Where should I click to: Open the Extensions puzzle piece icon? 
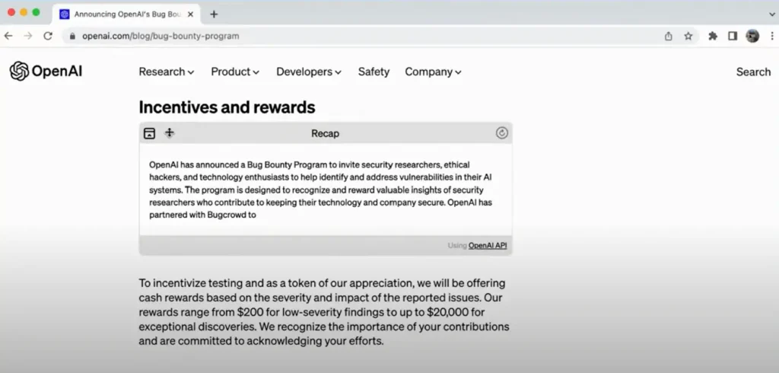713,36
